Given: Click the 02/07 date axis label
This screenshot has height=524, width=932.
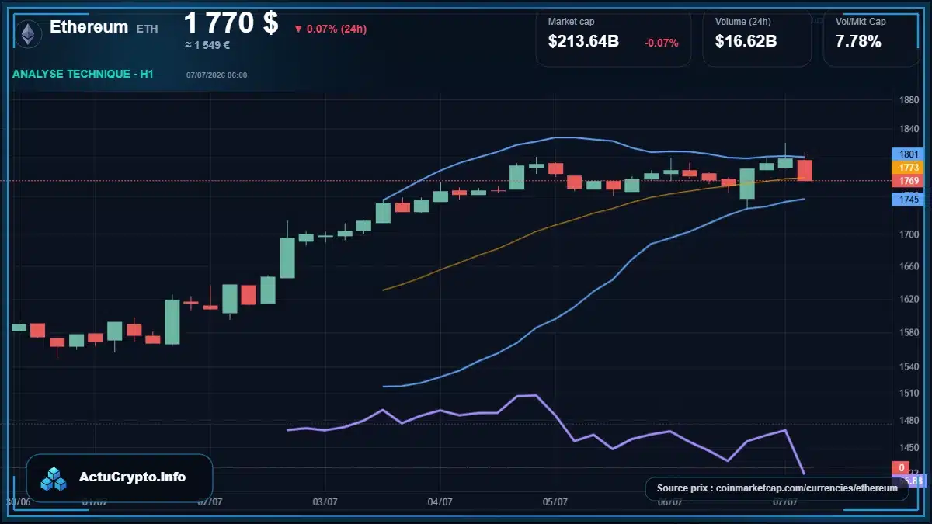Looking at the screenshot, I should pos(210,502).
